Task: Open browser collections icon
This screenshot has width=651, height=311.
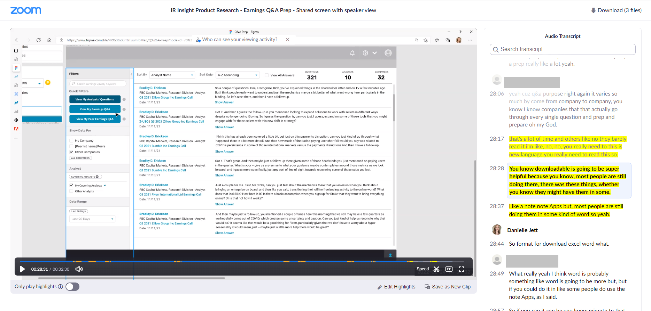Action: tap(448, 40)
